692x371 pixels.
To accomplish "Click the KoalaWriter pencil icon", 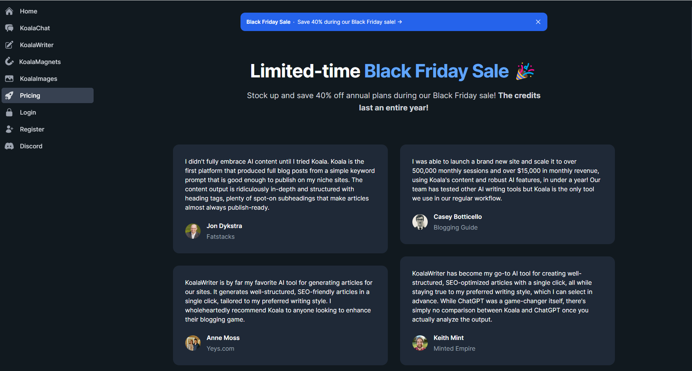I will (9, 45).
